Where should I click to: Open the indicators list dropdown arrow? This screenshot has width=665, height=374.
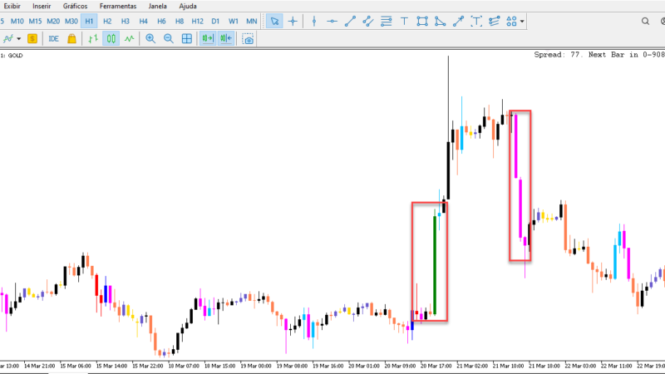(x=18, y=39)
